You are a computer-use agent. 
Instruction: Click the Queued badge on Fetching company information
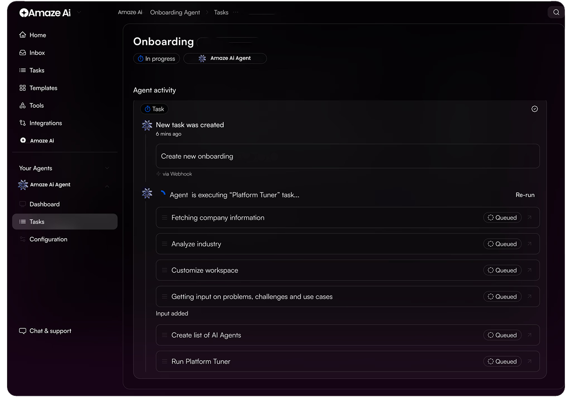coord(502,218)
